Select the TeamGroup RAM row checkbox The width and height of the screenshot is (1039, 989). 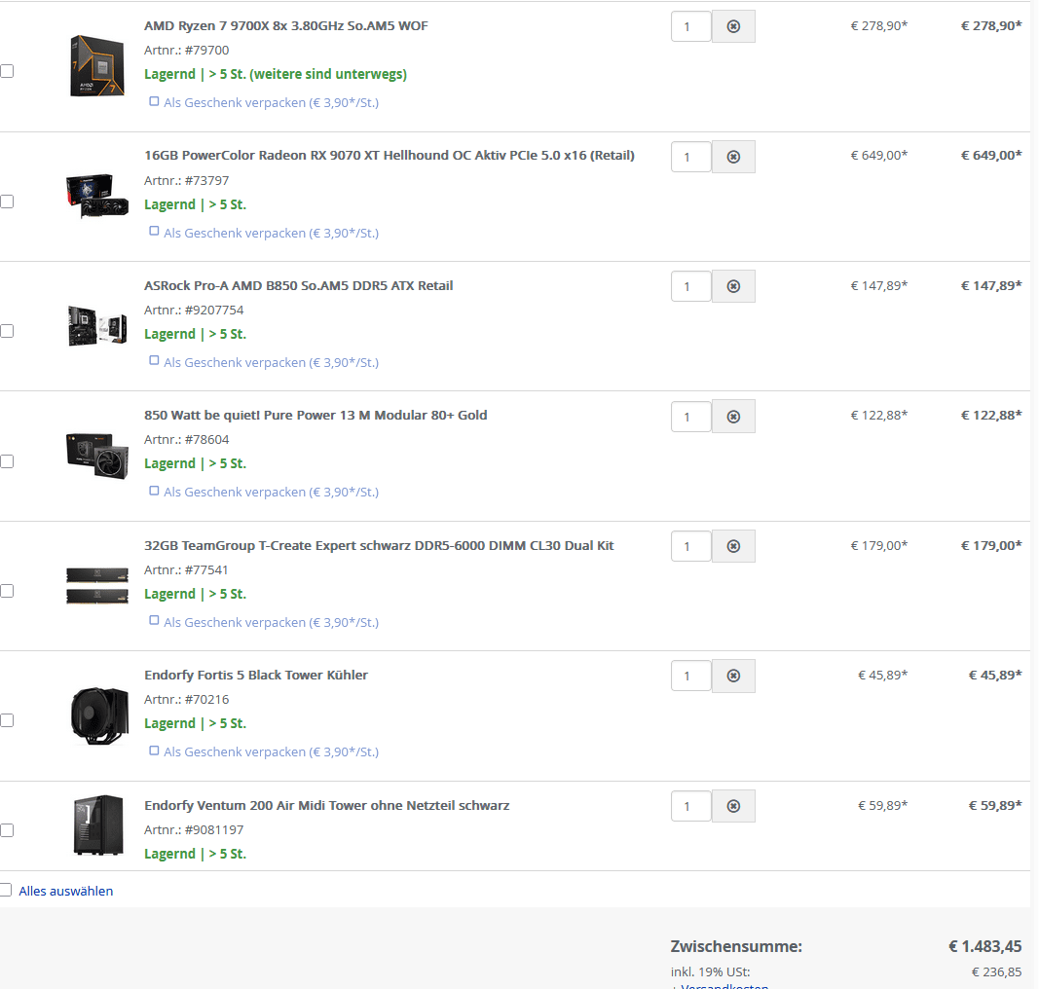(x=7, y=591)
